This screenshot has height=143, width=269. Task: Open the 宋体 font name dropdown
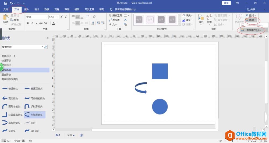(47, 17)
